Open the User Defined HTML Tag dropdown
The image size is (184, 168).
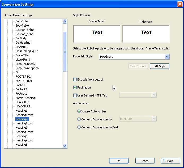(154, 95)
